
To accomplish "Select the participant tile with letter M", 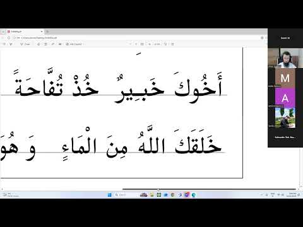I will click(x=285, y=78).
